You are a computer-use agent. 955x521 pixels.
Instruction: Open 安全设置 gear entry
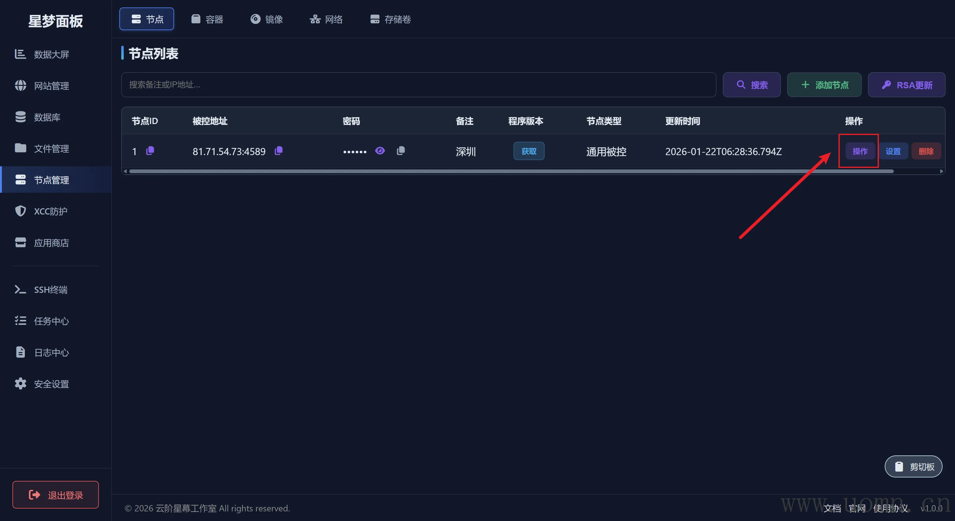pyautogui.click(x=51, y=384)
